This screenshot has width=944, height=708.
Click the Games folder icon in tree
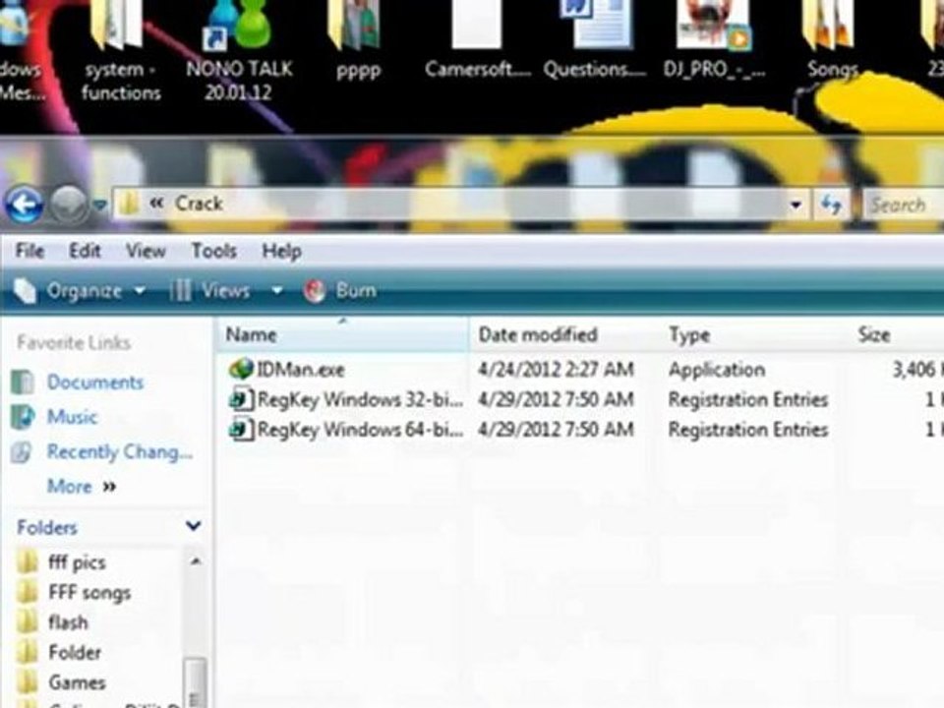[x=28, y=682]
